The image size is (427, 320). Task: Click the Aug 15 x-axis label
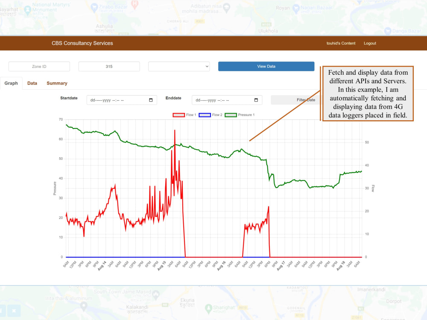[x=162, y=266]
